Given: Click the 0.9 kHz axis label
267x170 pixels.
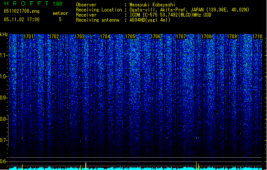Looking at the screenshot, I should click(x=3, y=98).
